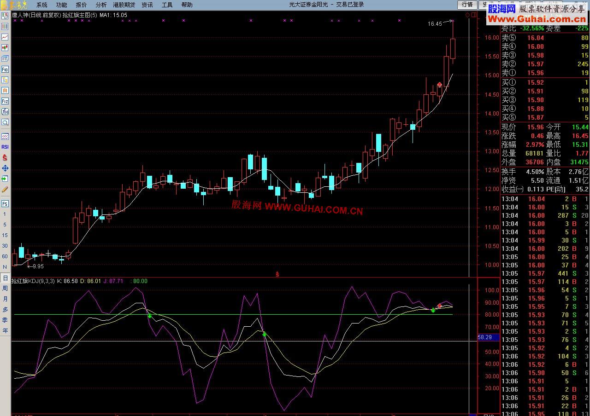Select the 年 yearly period
Screen dimensions: 590x416
click(x=5, y=331)
